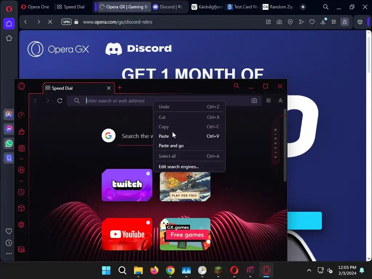Open the three-dot sidebar setup menu
This screenshot has width=372, height=279.
point(9,254)
